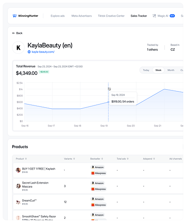Click the Total Revenue $4,349.00 value
Screen dimensions: 186x223
27,73
